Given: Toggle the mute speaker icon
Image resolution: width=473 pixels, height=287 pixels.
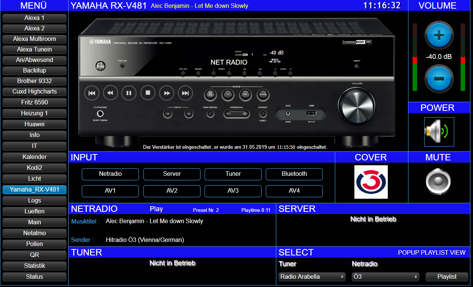Looking at the screenshot, I should 438,182.
